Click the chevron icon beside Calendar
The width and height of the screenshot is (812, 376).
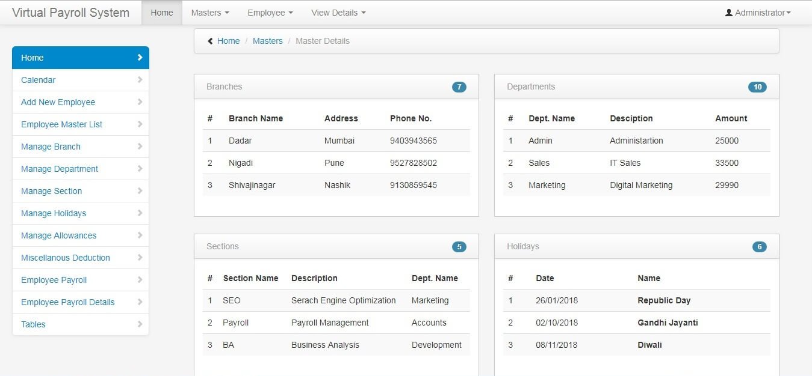(140, 80)
